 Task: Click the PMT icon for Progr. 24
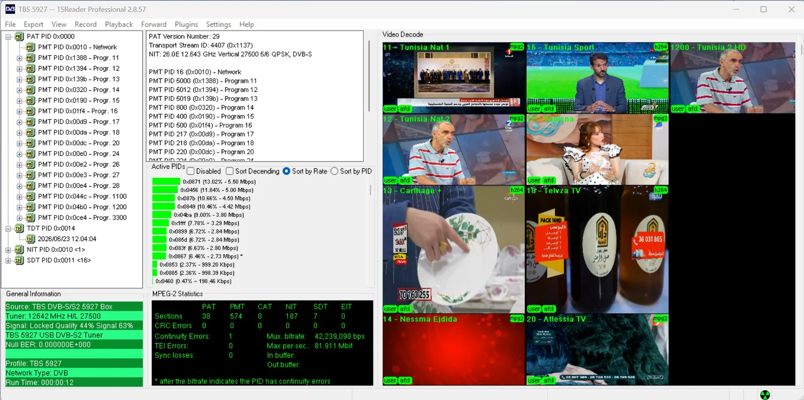(30, 153)
